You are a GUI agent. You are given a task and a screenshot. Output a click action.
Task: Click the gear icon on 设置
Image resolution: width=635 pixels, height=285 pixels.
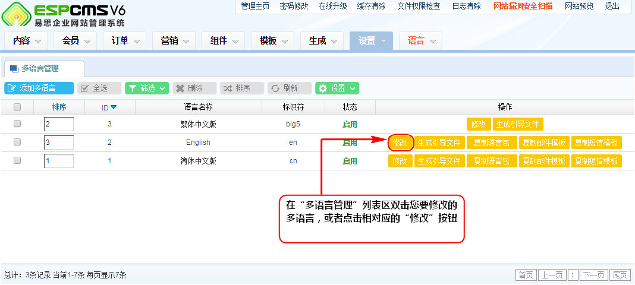coord(323,88)
